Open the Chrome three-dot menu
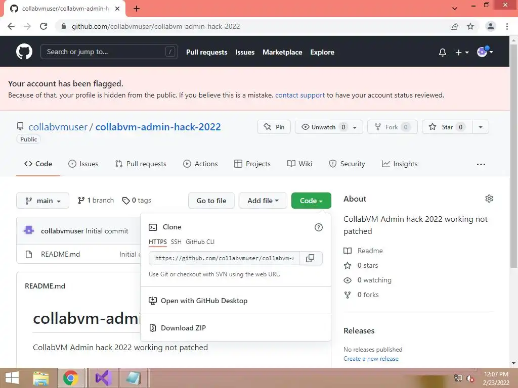 click(x=507, y=26)
